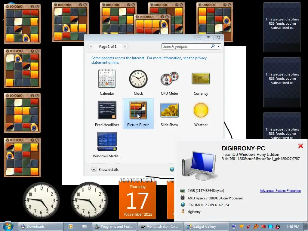The height and width of the screenshot is (231, 308).
Task: Click the round dark tray icon before clock
Action: pos(278,227)
